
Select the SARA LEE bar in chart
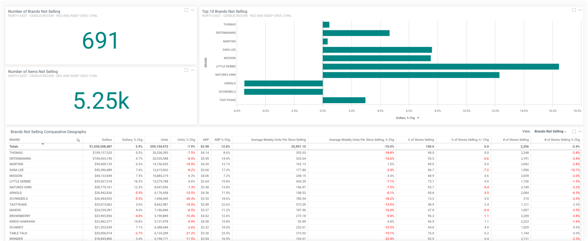point(377,50)
